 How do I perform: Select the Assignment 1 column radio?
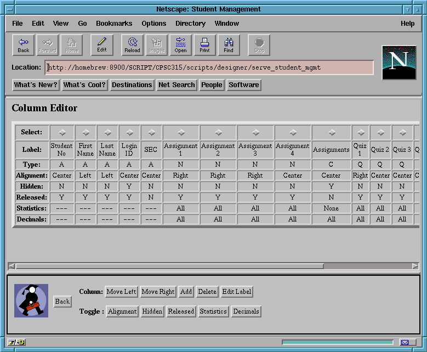coord(181,132)
